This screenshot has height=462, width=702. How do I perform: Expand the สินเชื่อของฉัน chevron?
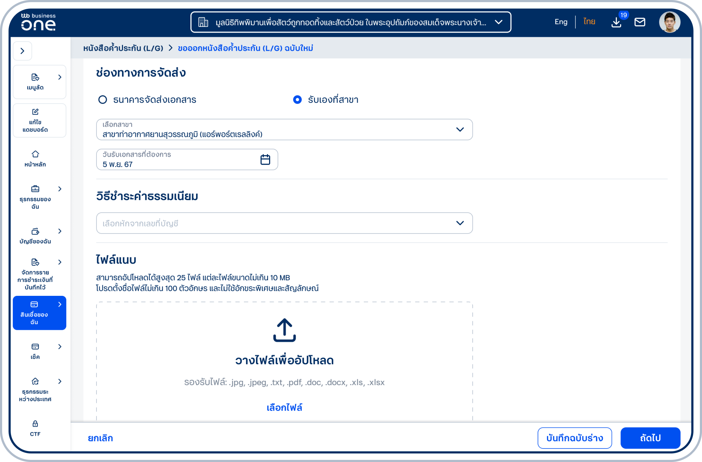coord(60,304)
